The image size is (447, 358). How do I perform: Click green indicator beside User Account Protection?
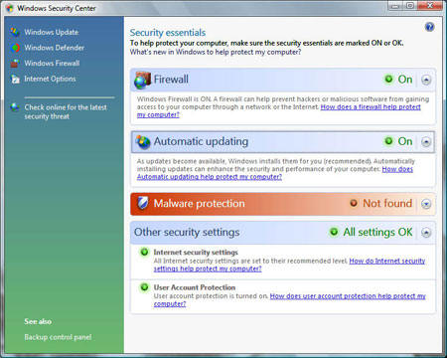pos(144,287)
